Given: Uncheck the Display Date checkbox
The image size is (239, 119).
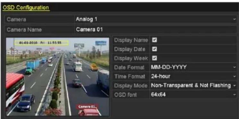Looking at the screenshot, I should 154,49.
